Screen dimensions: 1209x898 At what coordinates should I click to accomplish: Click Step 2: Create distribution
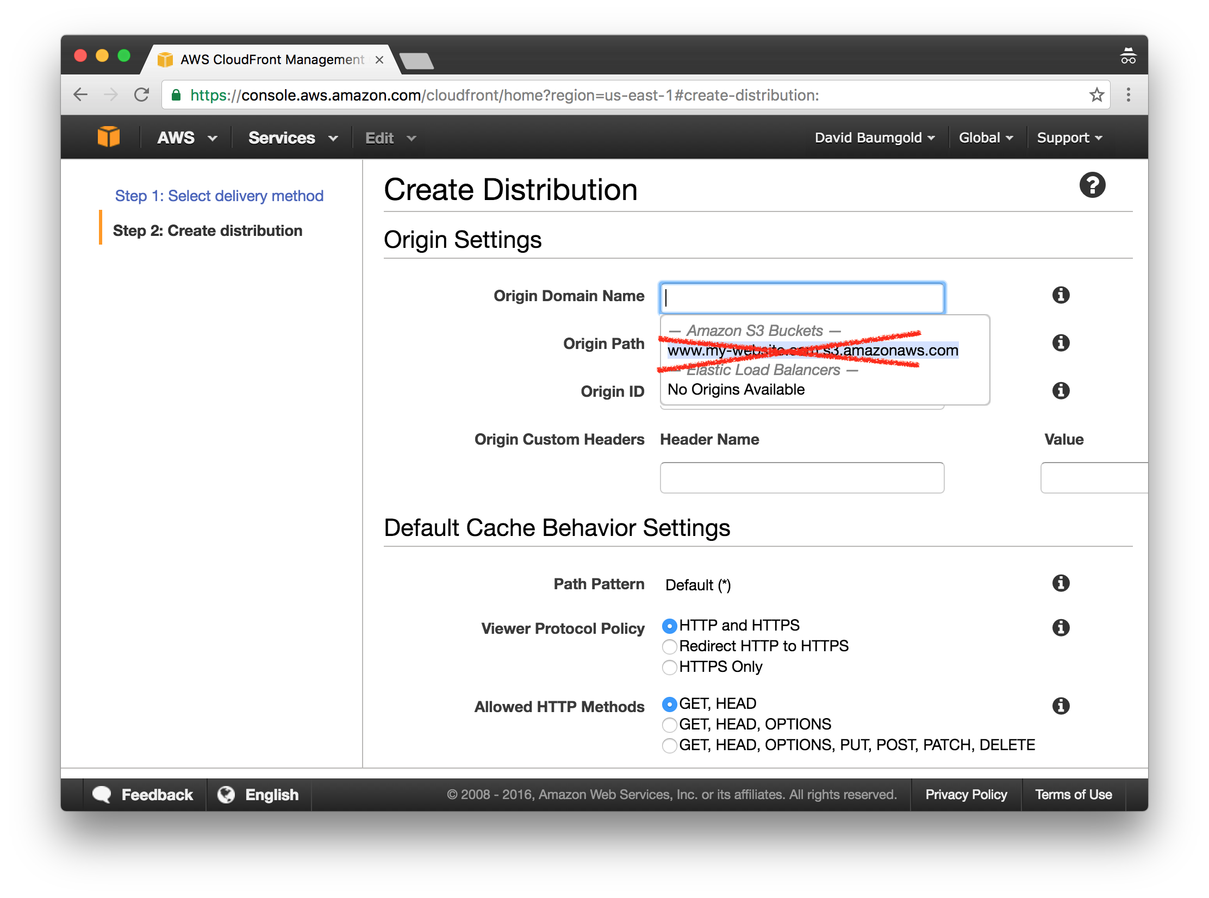click(x=207, y=230)
